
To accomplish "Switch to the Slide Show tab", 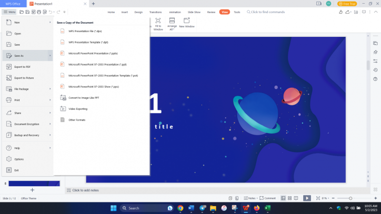I will (194, 12).
